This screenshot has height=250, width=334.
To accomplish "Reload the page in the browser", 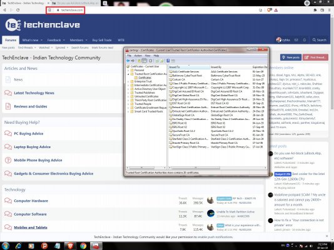I will 18,10.
